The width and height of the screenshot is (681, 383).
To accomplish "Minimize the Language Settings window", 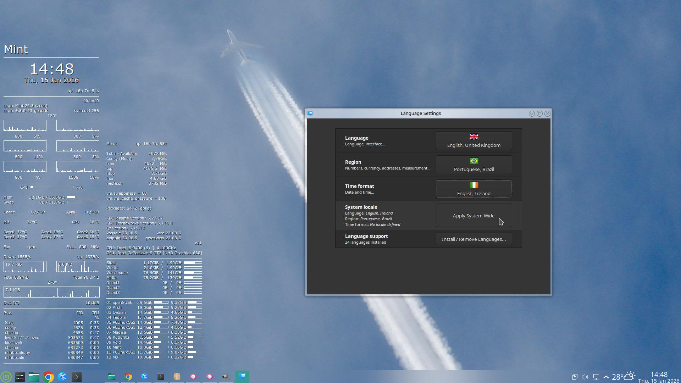I will pyautogui.click(x=531, y=113).
